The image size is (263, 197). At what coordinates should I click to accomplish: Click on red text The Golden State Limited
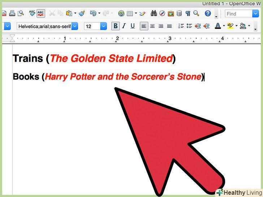(111, 58)
